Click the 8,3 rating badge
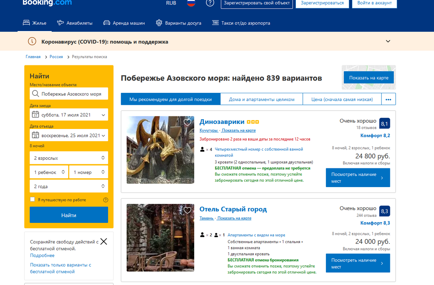This screenshot has height=285, width=434. (x=384, y=211)
